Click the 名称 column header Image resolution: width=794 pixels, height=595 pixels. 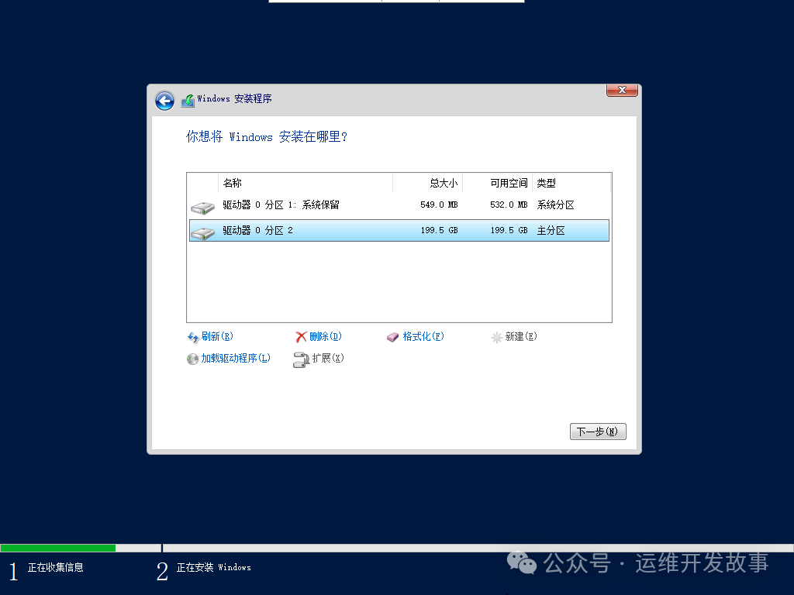[233, 183]
